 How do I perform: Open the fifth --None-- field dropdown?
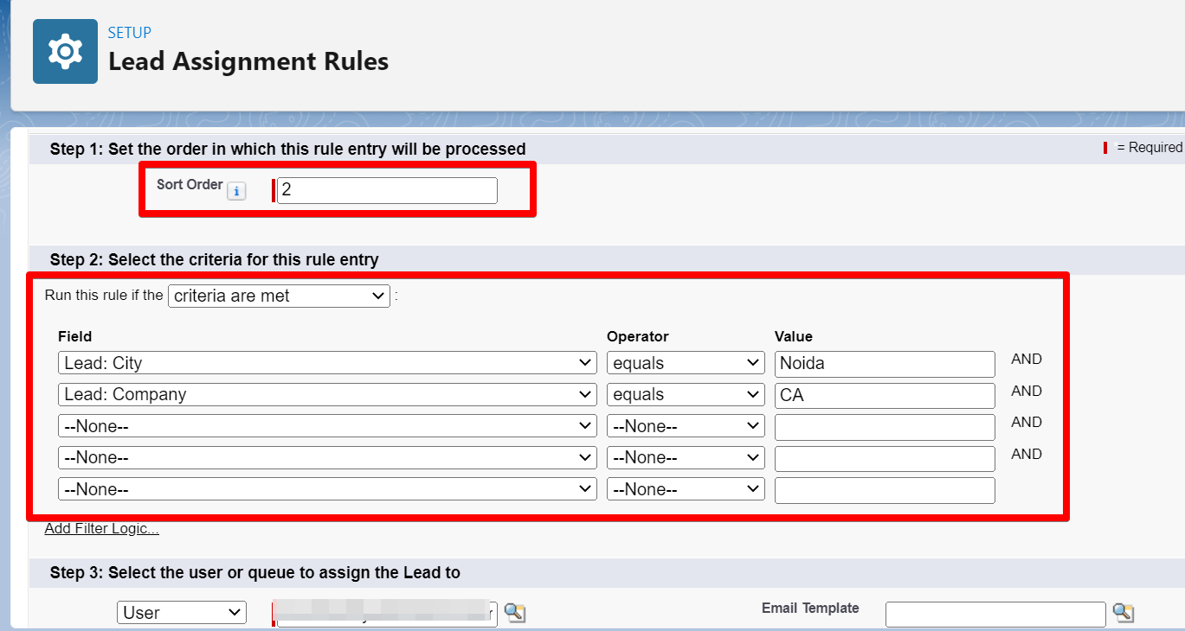coord(326,488)
